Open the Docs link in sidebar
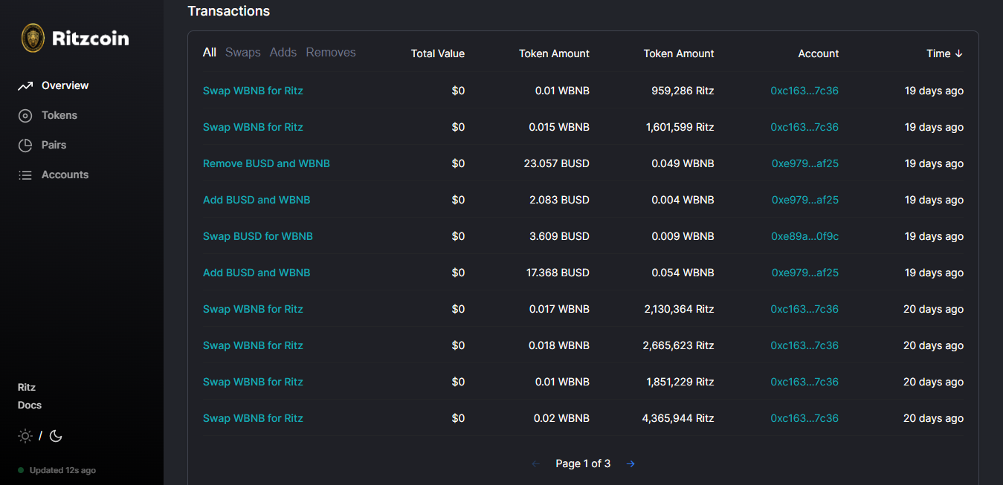1003x485 pixels. (30, 406)
